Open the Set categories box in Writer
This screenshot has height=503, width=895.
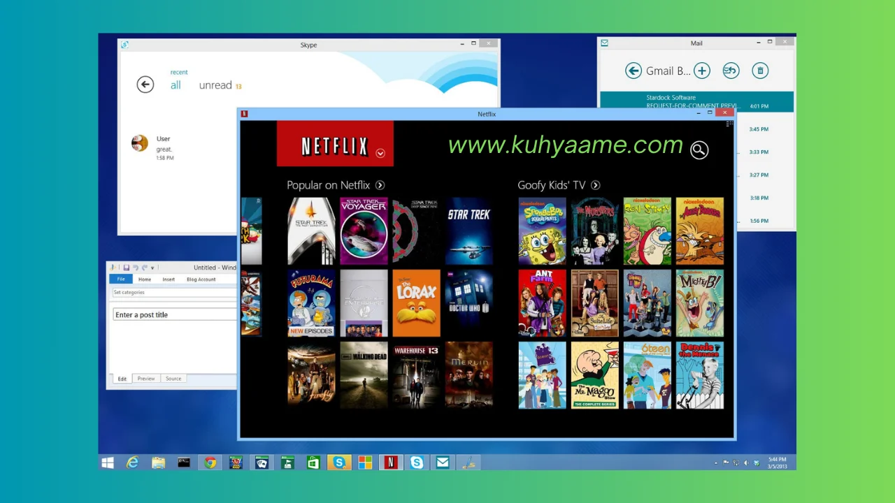175,293
